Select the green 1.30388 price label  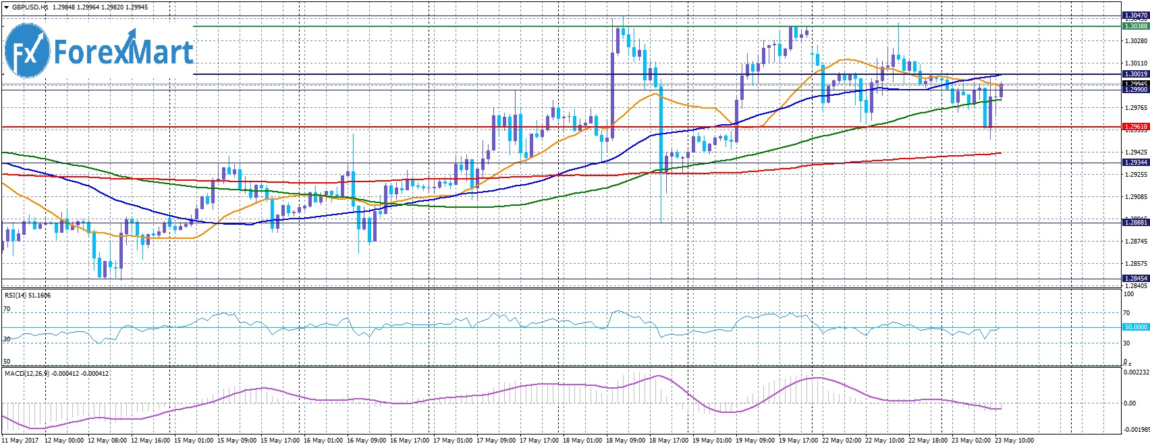[x=1135, y=26]
